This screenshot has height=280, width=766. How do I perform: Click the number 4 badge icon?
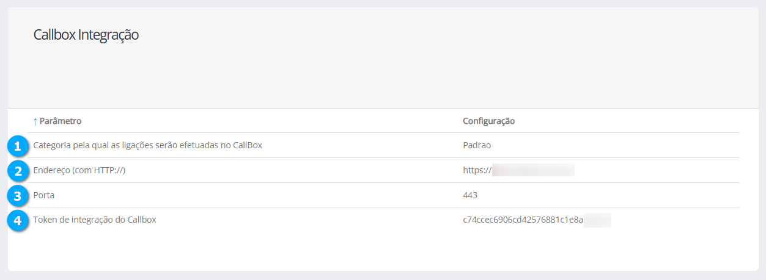click(x=18, y=220)
